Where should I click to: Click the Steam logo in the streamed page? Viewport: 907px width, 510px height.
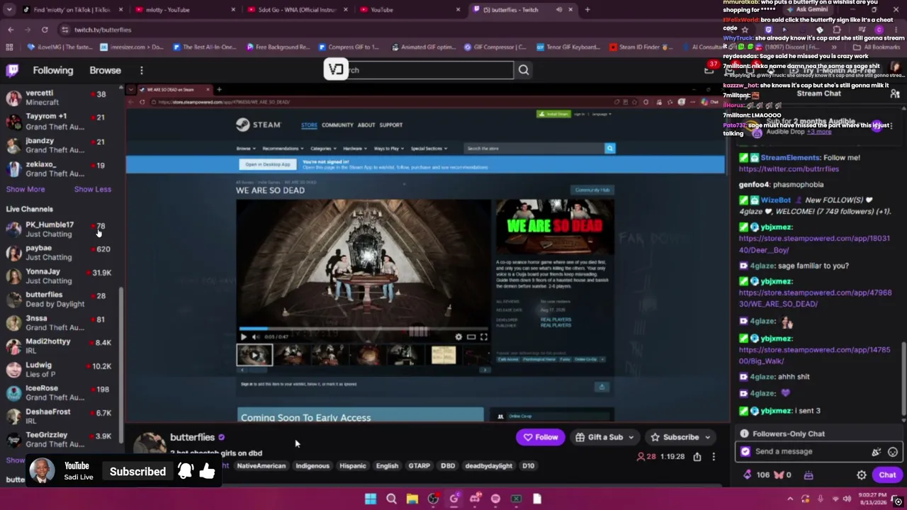(259, 125)
